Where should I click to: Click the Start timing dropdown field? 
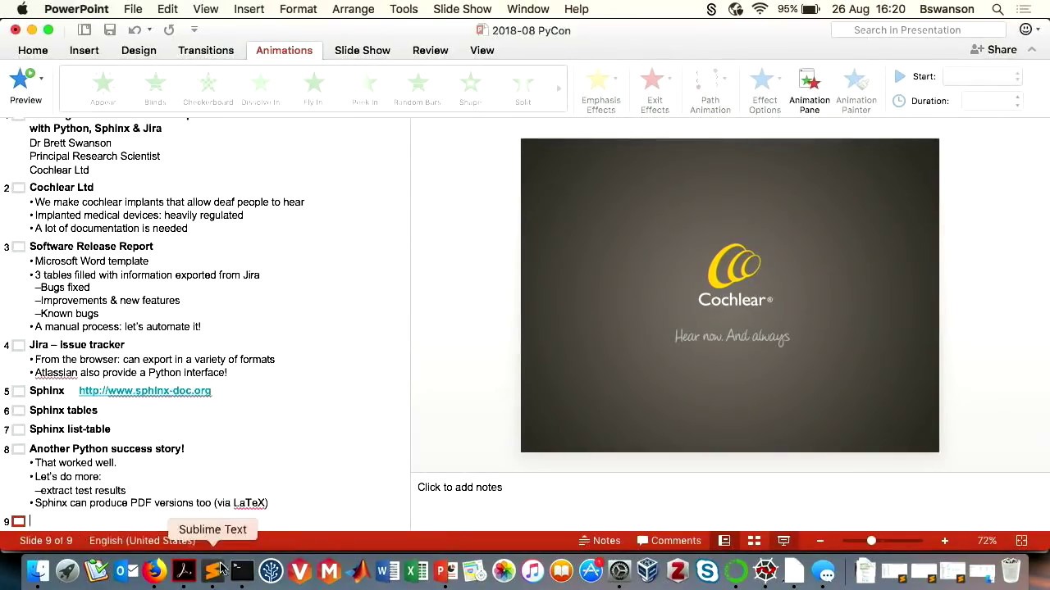pyautogui.click(x=982, y=76)
